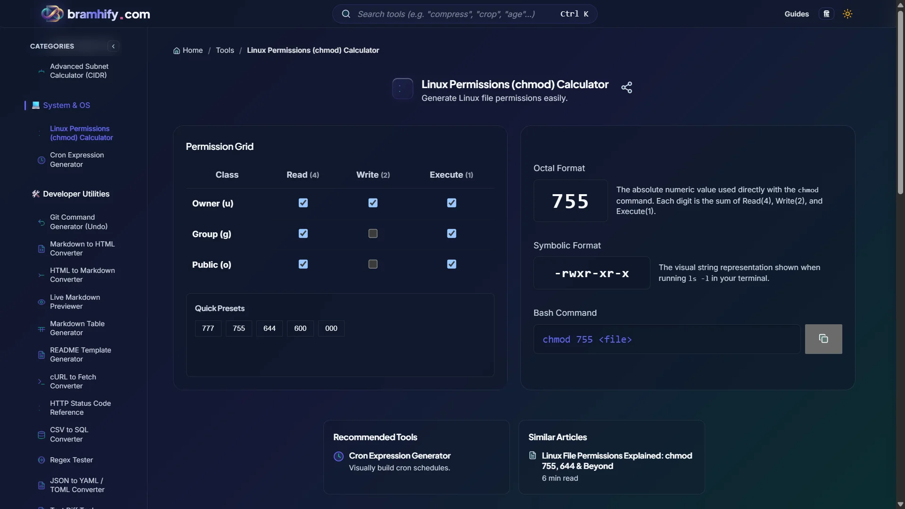Click the search magnifier icon
The image size is (905, 509).
(346, 14)
